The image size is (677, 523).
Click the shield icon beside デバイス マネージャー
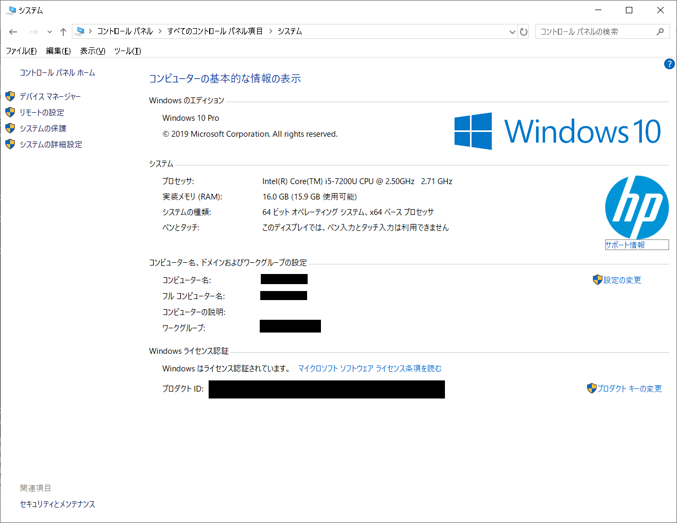10,96
